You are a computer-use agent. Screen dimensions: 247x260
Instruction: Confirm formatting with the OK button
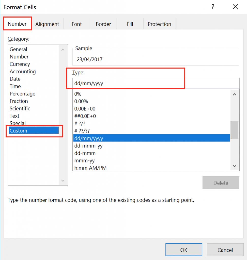184,250
